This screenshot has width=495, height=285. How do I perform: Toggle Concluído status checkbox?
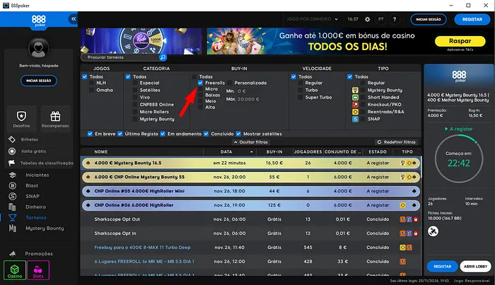click(x=206, y=134)
